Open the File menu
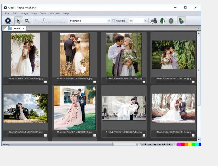Viewport: 218px width, 166px height. 7,13
